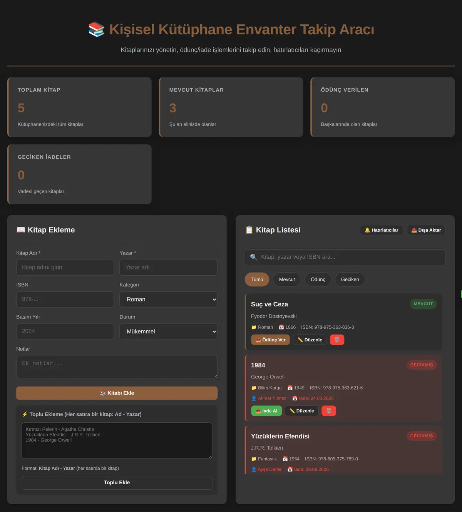This screenshot has height=512, width=462.
Task: Click the Ödünç Verilen stat card
Action: coord(383,107)
